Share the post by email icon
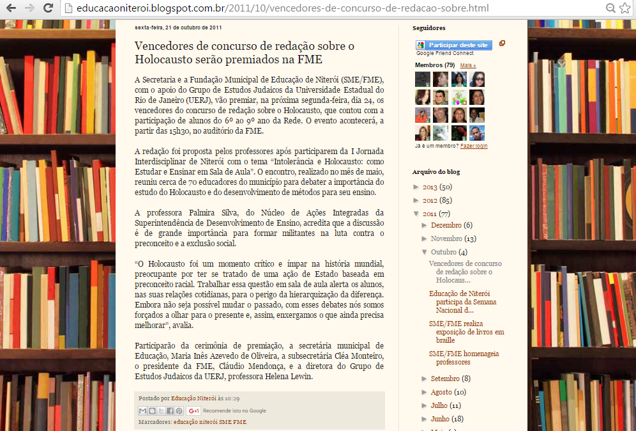 pyautogui.click(x=143, y=411)
